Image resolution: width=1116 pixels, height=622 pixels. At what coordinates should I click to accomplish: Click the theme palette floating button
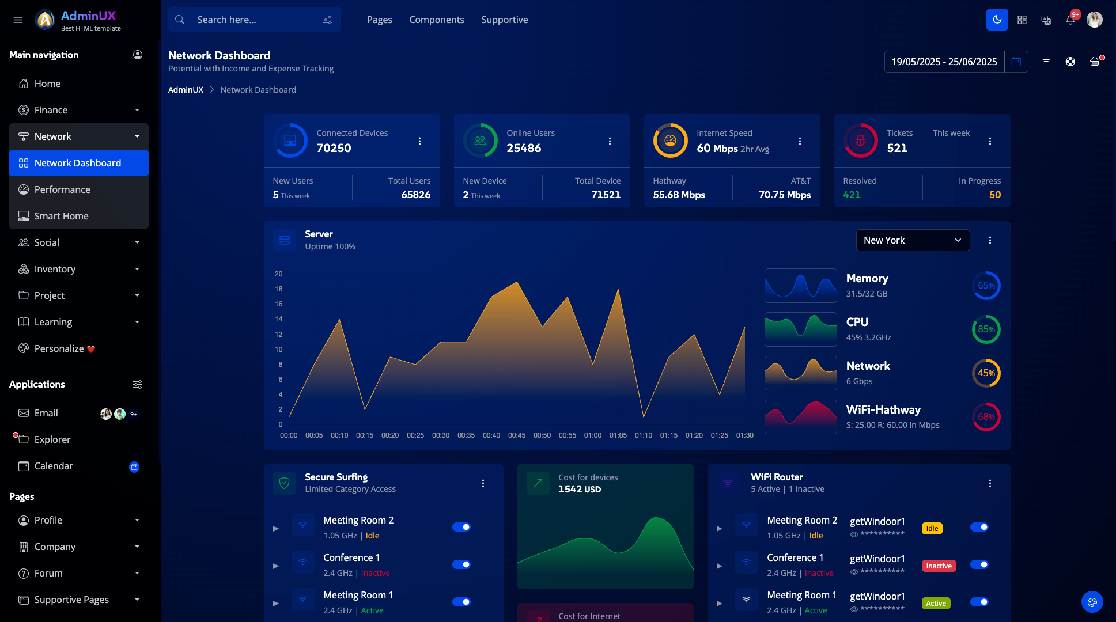point(1092,602)
